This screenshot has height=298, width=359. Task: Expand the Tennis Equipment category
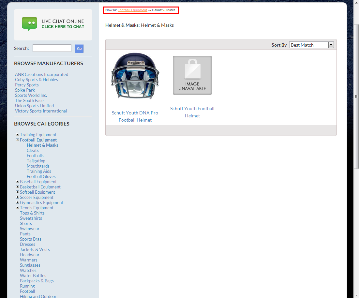click(x=17, y=208)
